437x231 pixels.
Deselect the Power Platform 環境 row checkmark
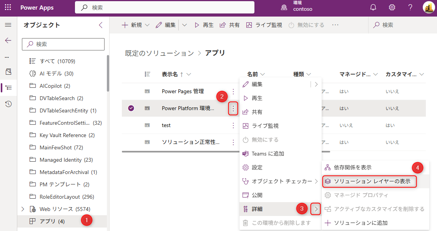[x=131, y=109]
